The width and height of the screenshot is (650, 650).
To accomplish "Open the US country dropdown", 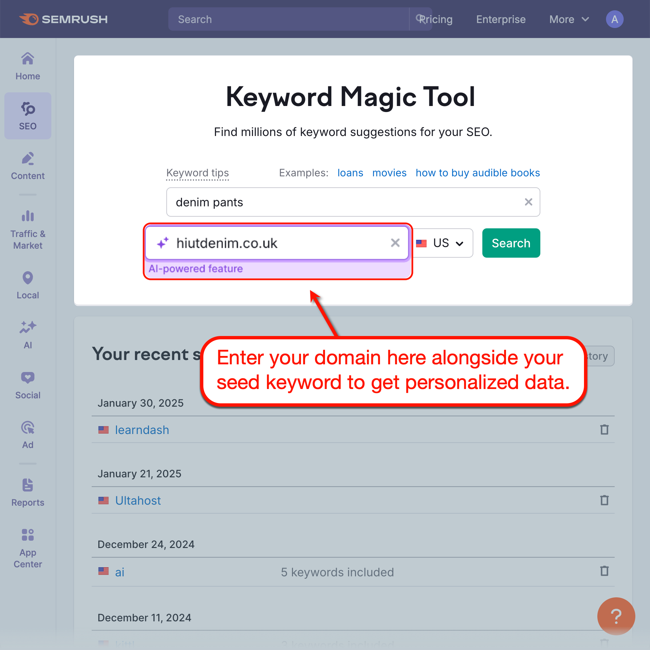I will pyautogui.click(x=441, y=243).
